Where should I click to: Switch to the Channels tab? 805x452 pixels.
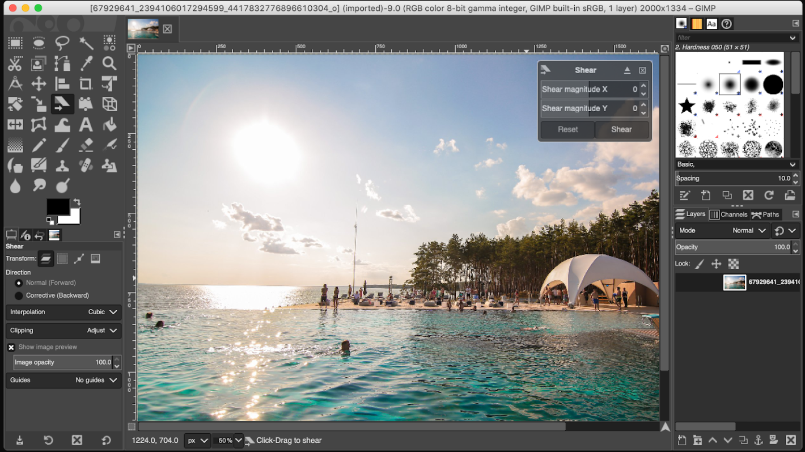729,214
